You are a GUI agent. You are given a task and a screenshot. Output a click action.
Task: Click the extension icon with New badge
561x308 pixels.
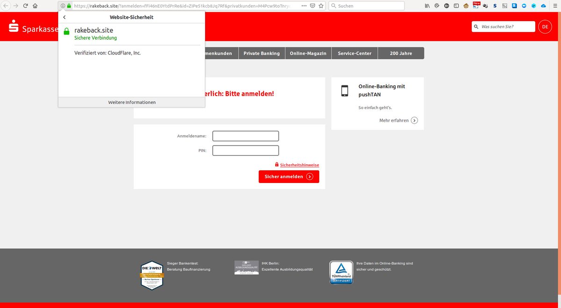tap(476, 5)
